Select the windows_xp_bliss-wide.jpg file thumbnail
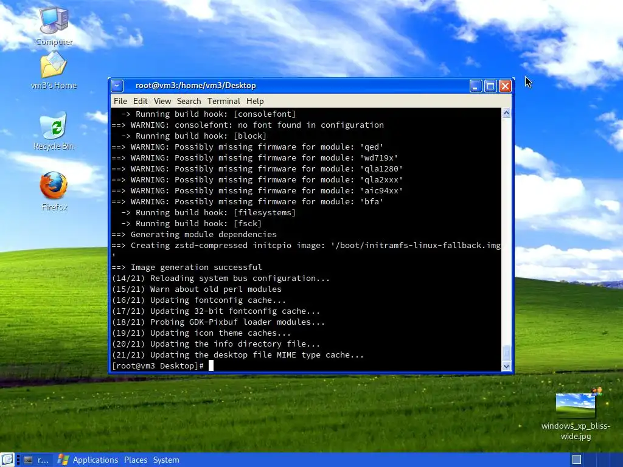The height and width of the screenshot is (467, 623). 576,405
